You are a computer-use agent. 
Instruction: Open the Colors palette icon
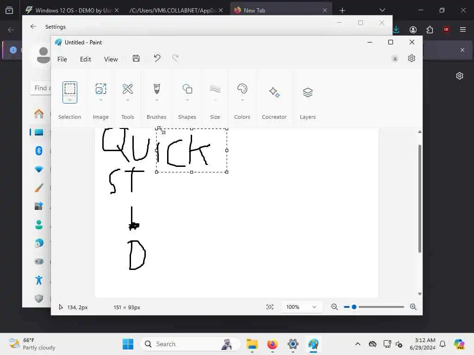[x=242, y=89]
